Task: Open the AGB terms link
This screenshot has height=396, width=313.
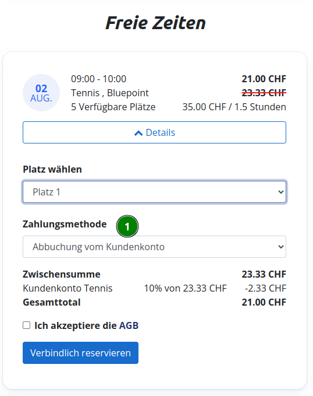Action: click(129, 325)
